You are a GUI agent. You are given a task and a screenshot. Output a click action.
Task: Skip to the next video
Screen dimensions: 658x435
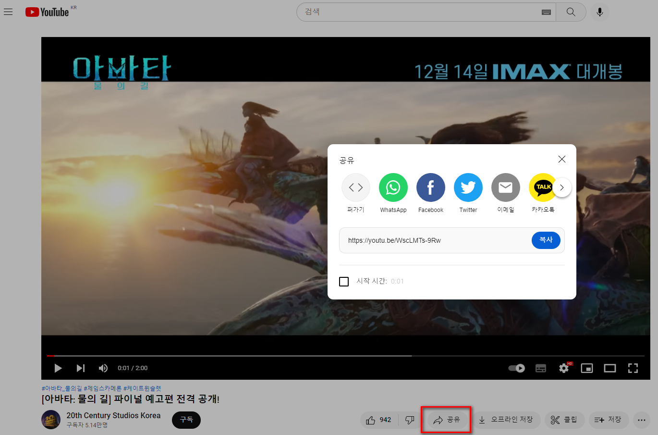coord(81,368)
